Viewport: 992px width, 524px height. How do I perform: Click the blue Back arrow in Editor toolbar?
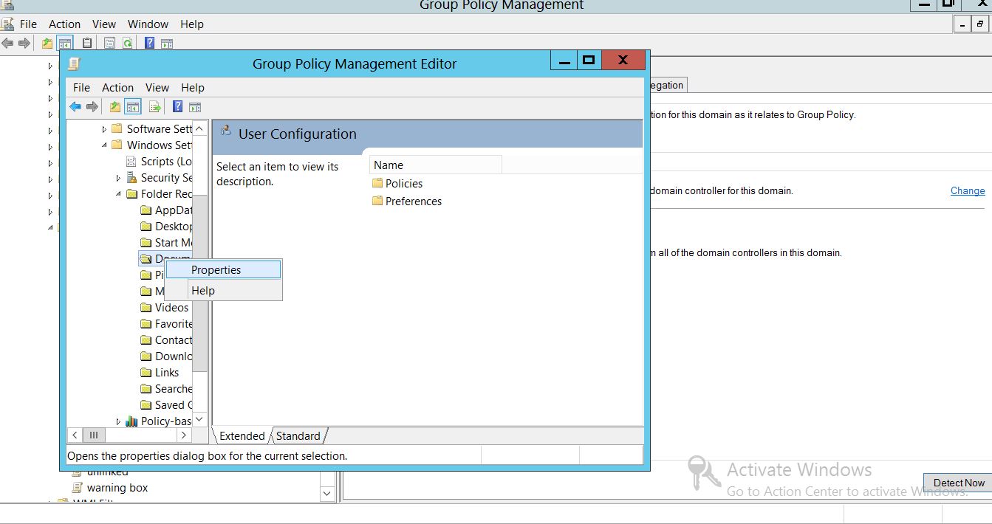point(75,107)
